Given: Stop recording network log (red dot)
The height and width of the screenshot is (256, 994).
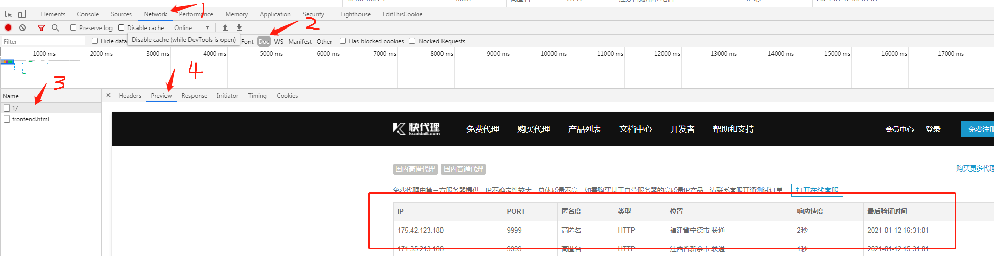Looking at the screenshot, I should 8,27.
